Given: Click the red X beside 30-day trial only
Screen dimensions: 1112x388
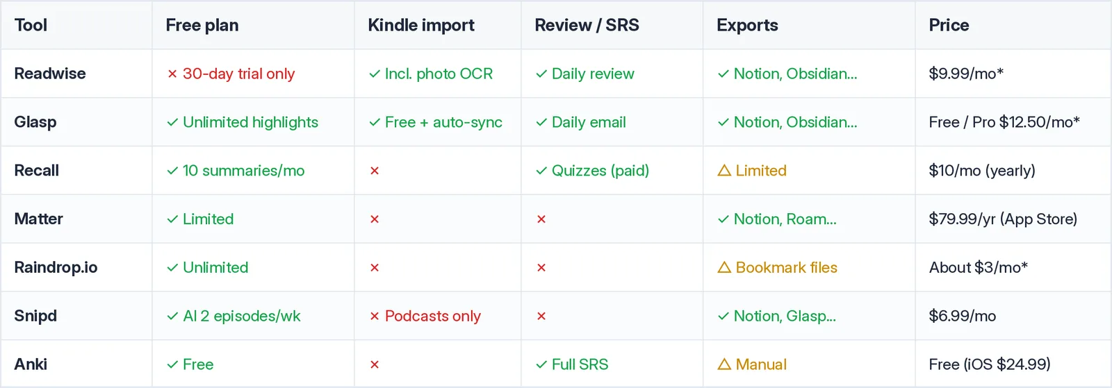Looking at the screenshot, I should (x=172, y=74).
